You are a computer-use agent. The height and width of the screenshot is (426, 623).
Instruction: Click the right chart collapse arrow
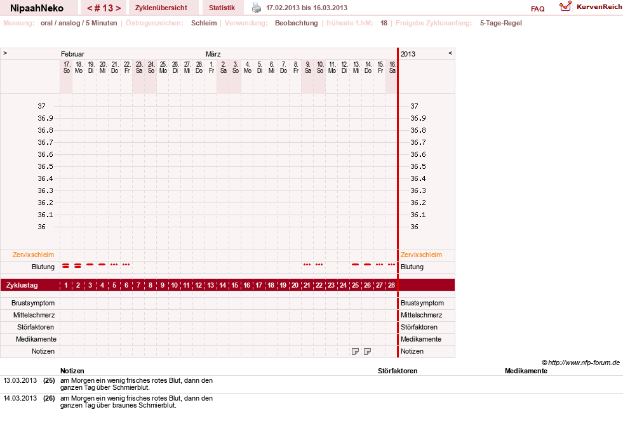(450, 53)
